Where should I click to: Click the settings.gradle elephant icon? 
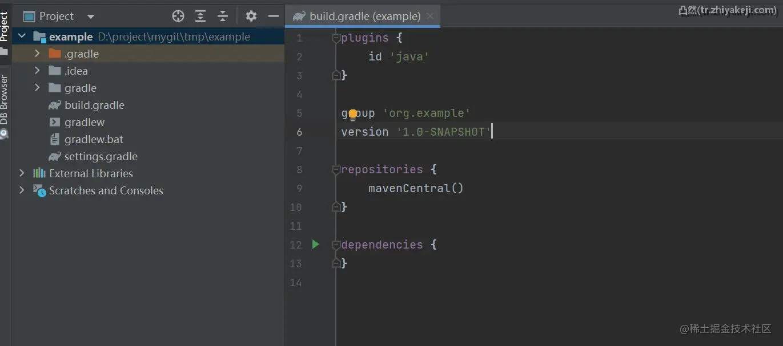(55, 156)
